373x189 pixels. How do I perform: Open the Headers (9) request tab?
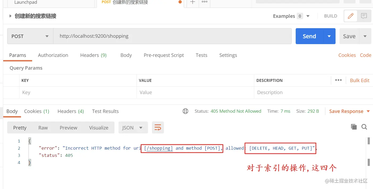(x=93, y=55)
